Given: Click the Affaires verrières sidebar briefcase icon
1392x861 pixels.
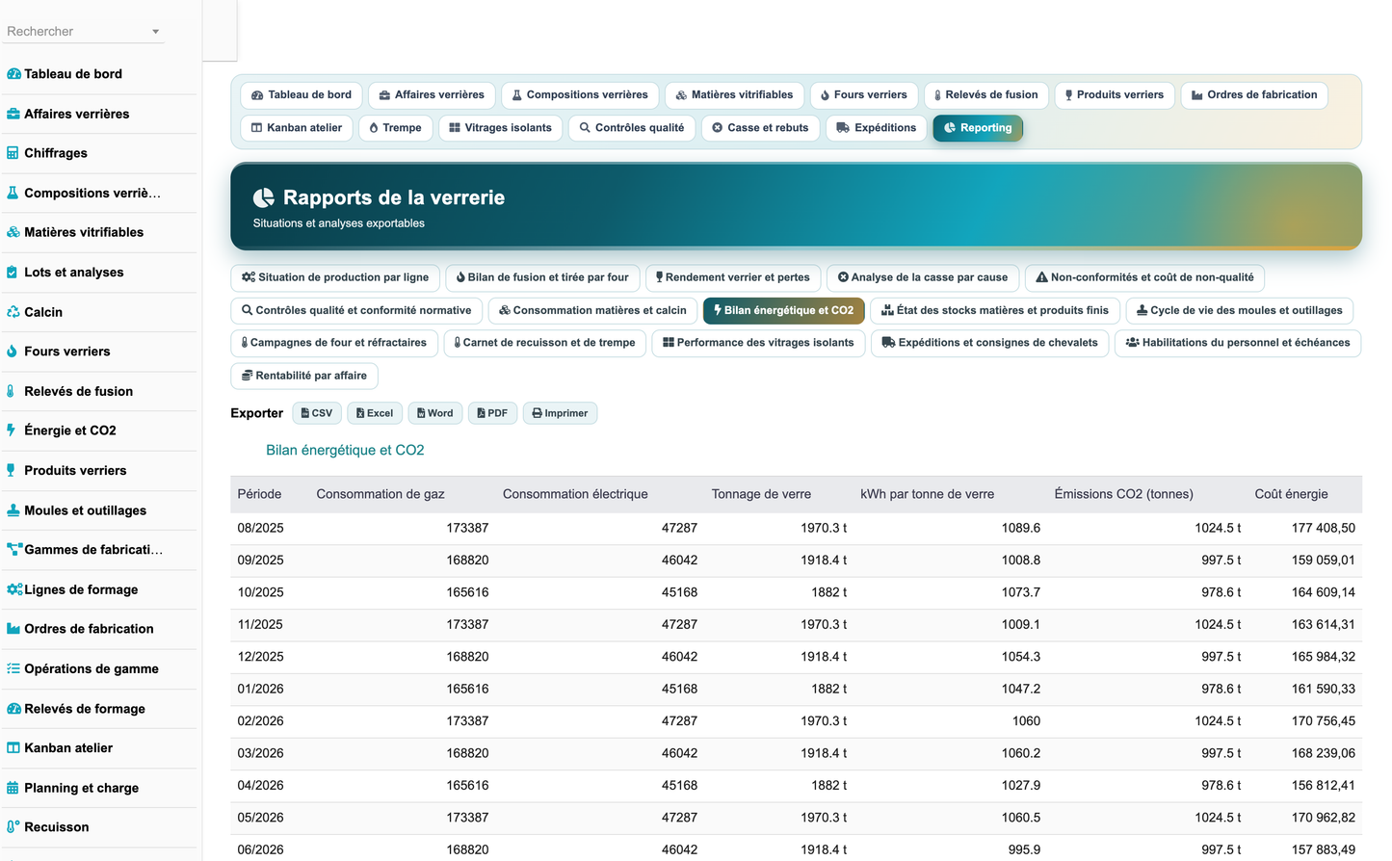Looking at the screenshot, I should [x=13, y=114].
